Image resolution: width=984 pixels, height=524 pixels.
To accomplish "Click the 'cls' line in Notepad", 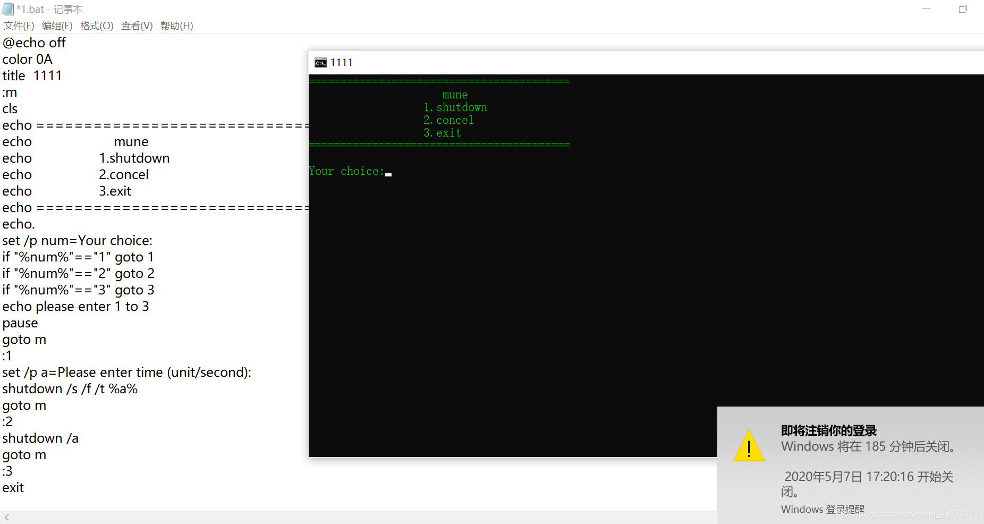I will [x=10, y=108].
